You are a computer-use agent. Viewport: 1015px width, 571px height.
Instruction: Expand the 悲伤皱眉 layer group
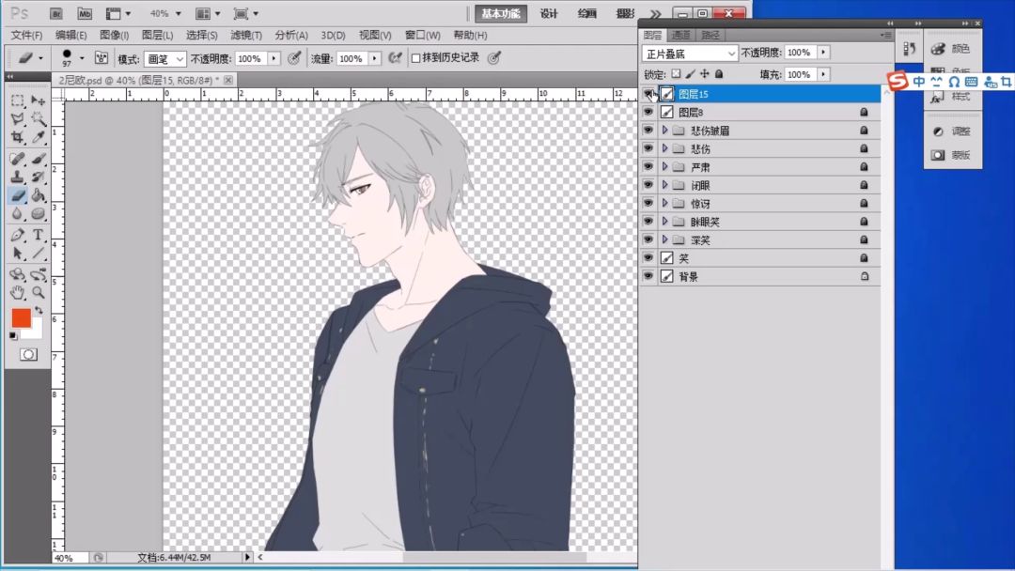click(664, 131)
